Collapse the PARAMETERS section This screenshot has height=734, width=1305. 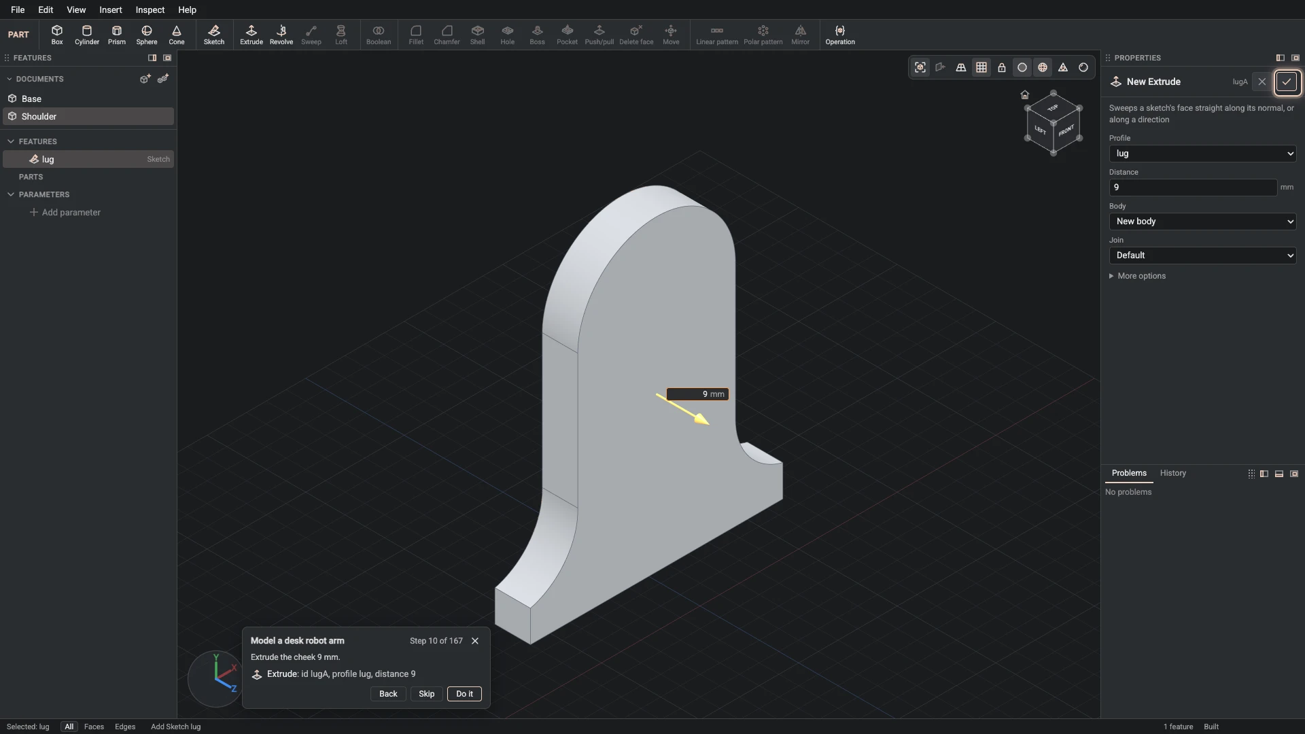point(11,194)
